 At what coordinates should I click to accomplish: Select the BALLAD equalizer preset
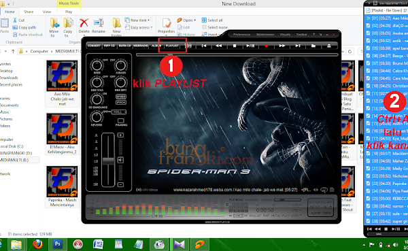tap(255, 216)
